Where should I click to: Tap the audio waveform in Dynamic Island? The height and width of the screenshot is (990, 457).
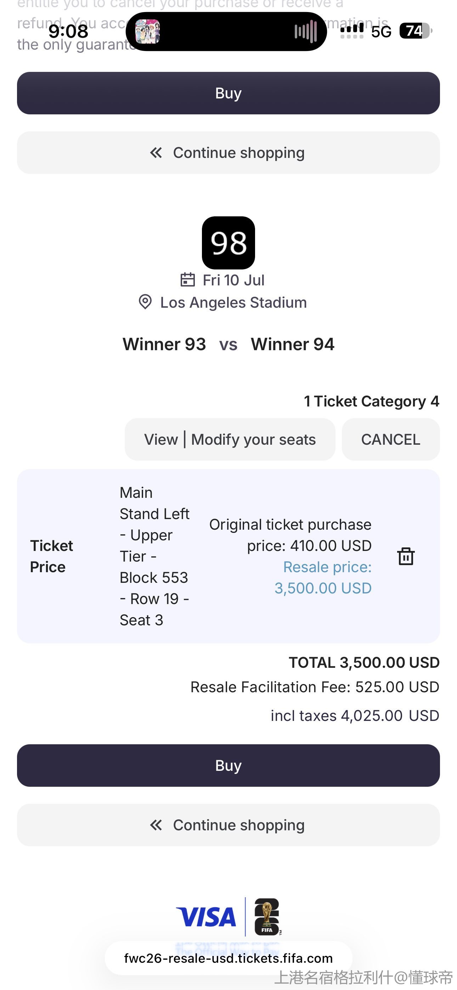click(x=305, y=32)
